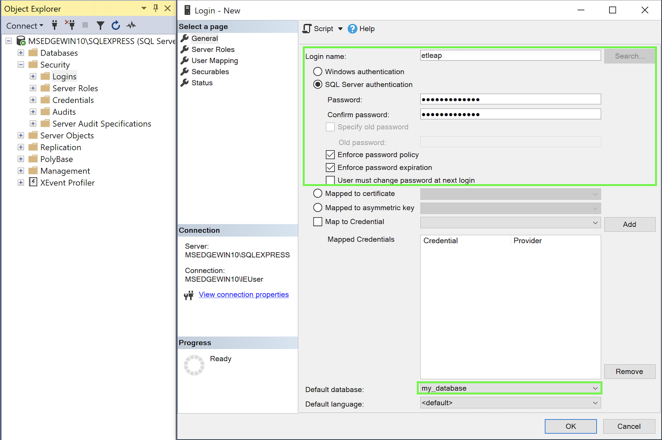
Task: Click the Remove button for mapped credentials
Action: tap(630, 371)
